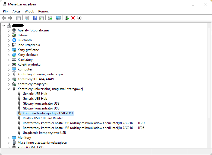
Task: Click the Karty graficzne display icon
Action: pos(14,50)
